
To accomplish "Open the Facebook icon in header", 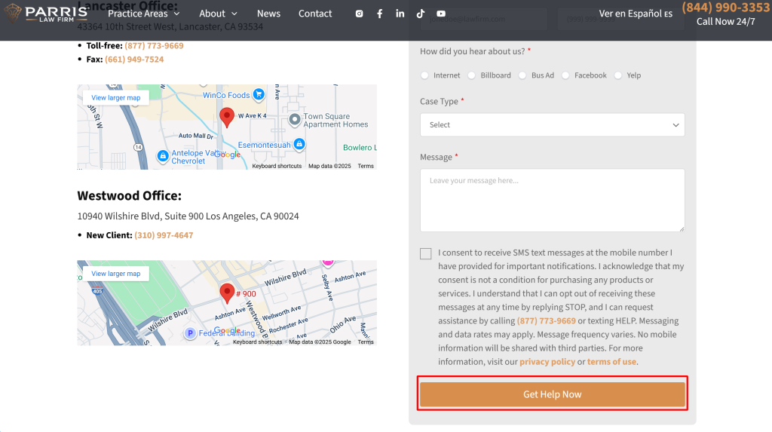I will [379, 14].
